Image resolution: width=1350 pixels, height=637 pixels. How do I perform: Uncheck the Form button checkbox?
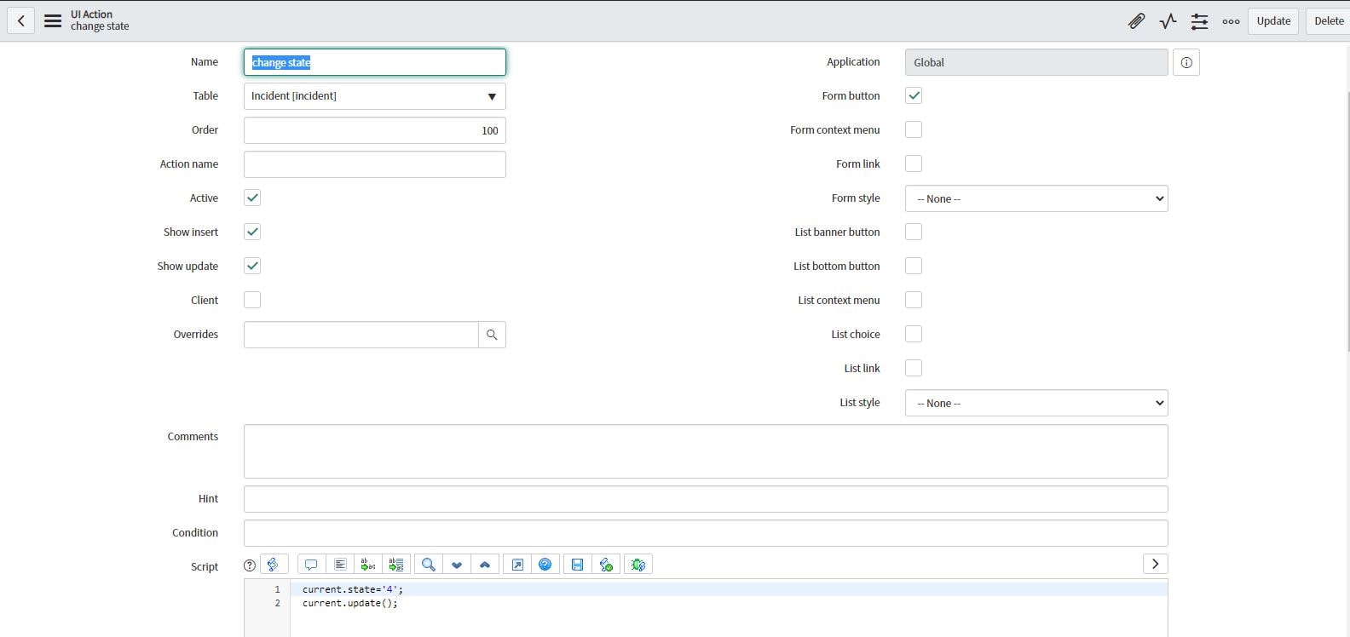[x=914, y=95]
